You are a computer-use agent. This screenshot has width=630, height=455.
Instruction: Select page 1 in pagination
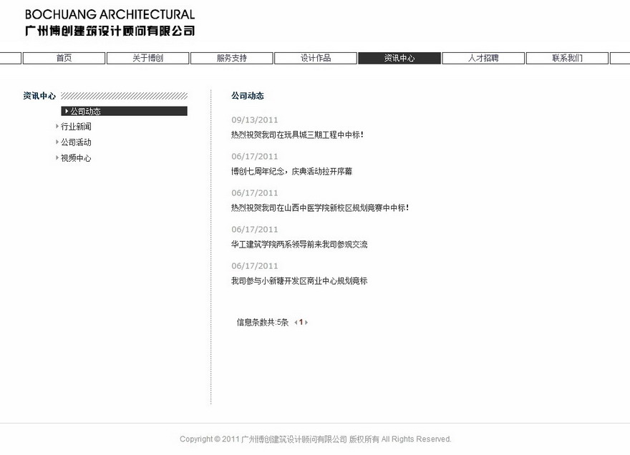301,322
